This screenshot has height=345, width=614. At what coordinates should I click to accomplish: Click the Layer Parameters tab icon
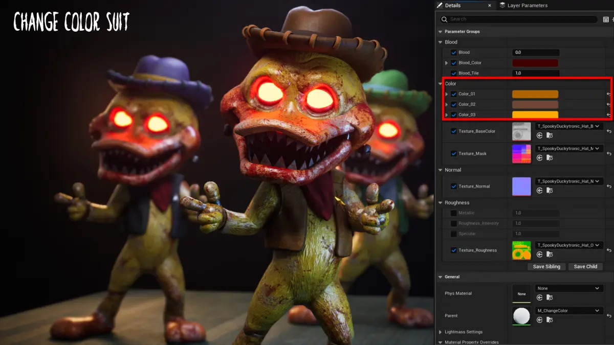502,5
